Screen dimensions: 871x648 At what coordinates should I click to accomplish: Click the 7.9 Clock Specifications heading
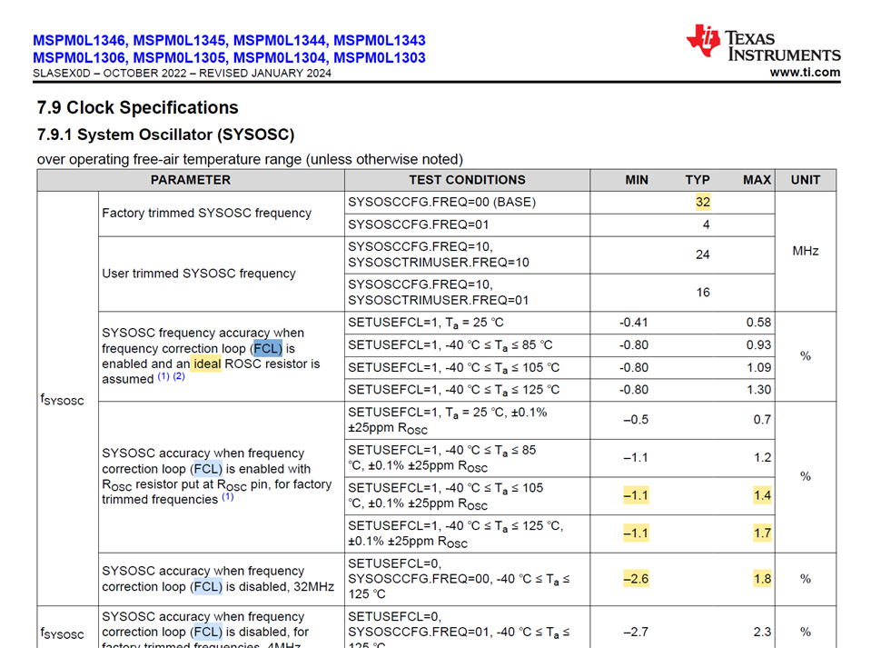138,107
